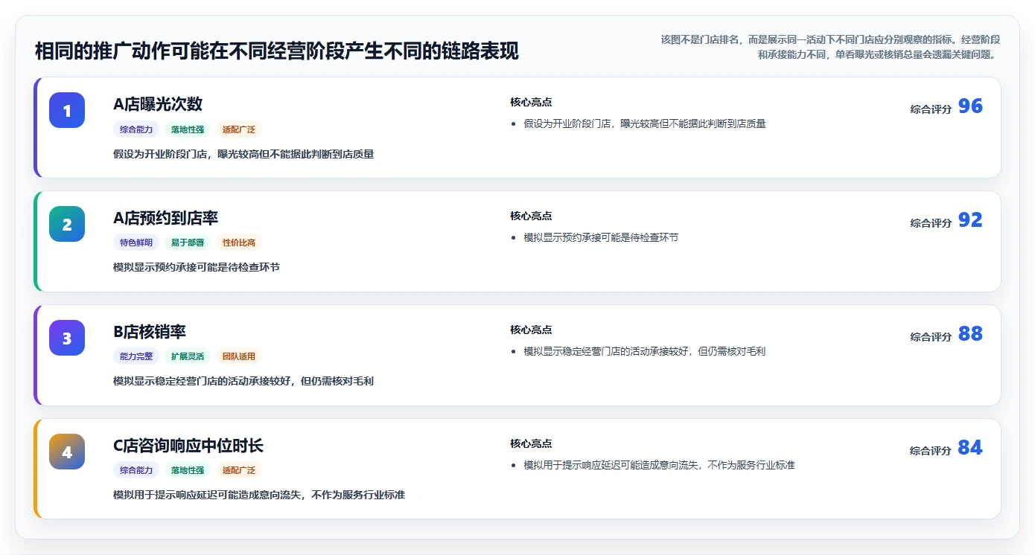1035x555 pixels.
Task: Select the 落地性强 tag under A店曝光次数
Action: (x=188, y=129)
